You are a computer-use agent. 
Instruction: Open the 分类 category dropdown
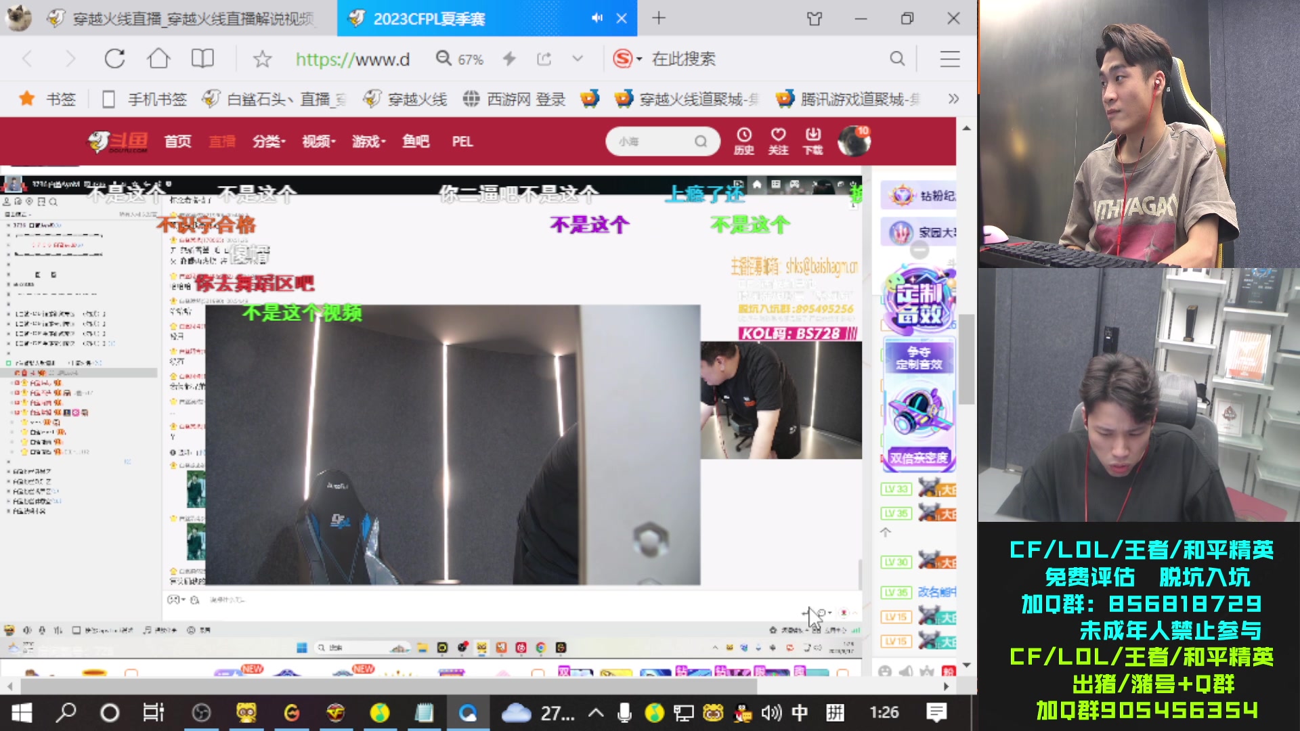[x=268, y=141]
